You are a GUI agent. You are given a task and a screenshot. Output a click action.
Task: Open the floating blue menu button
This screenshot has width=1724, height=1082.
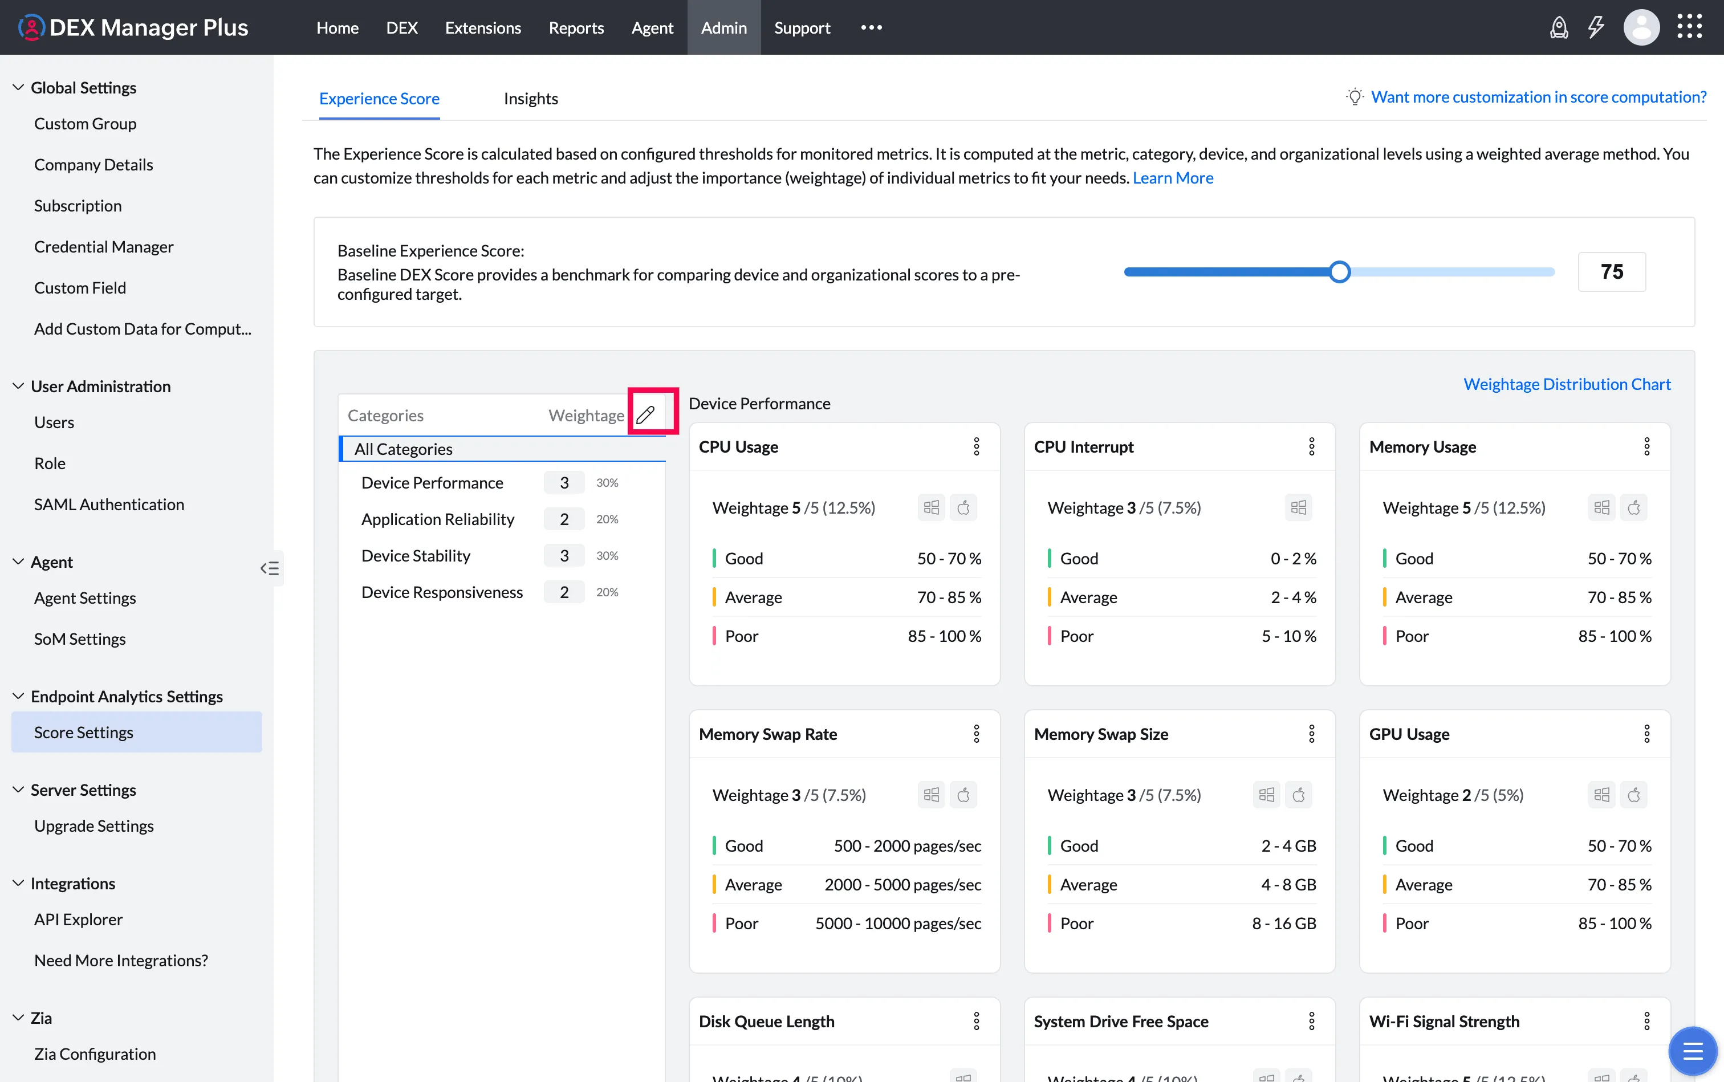tap(1692, 1051)
